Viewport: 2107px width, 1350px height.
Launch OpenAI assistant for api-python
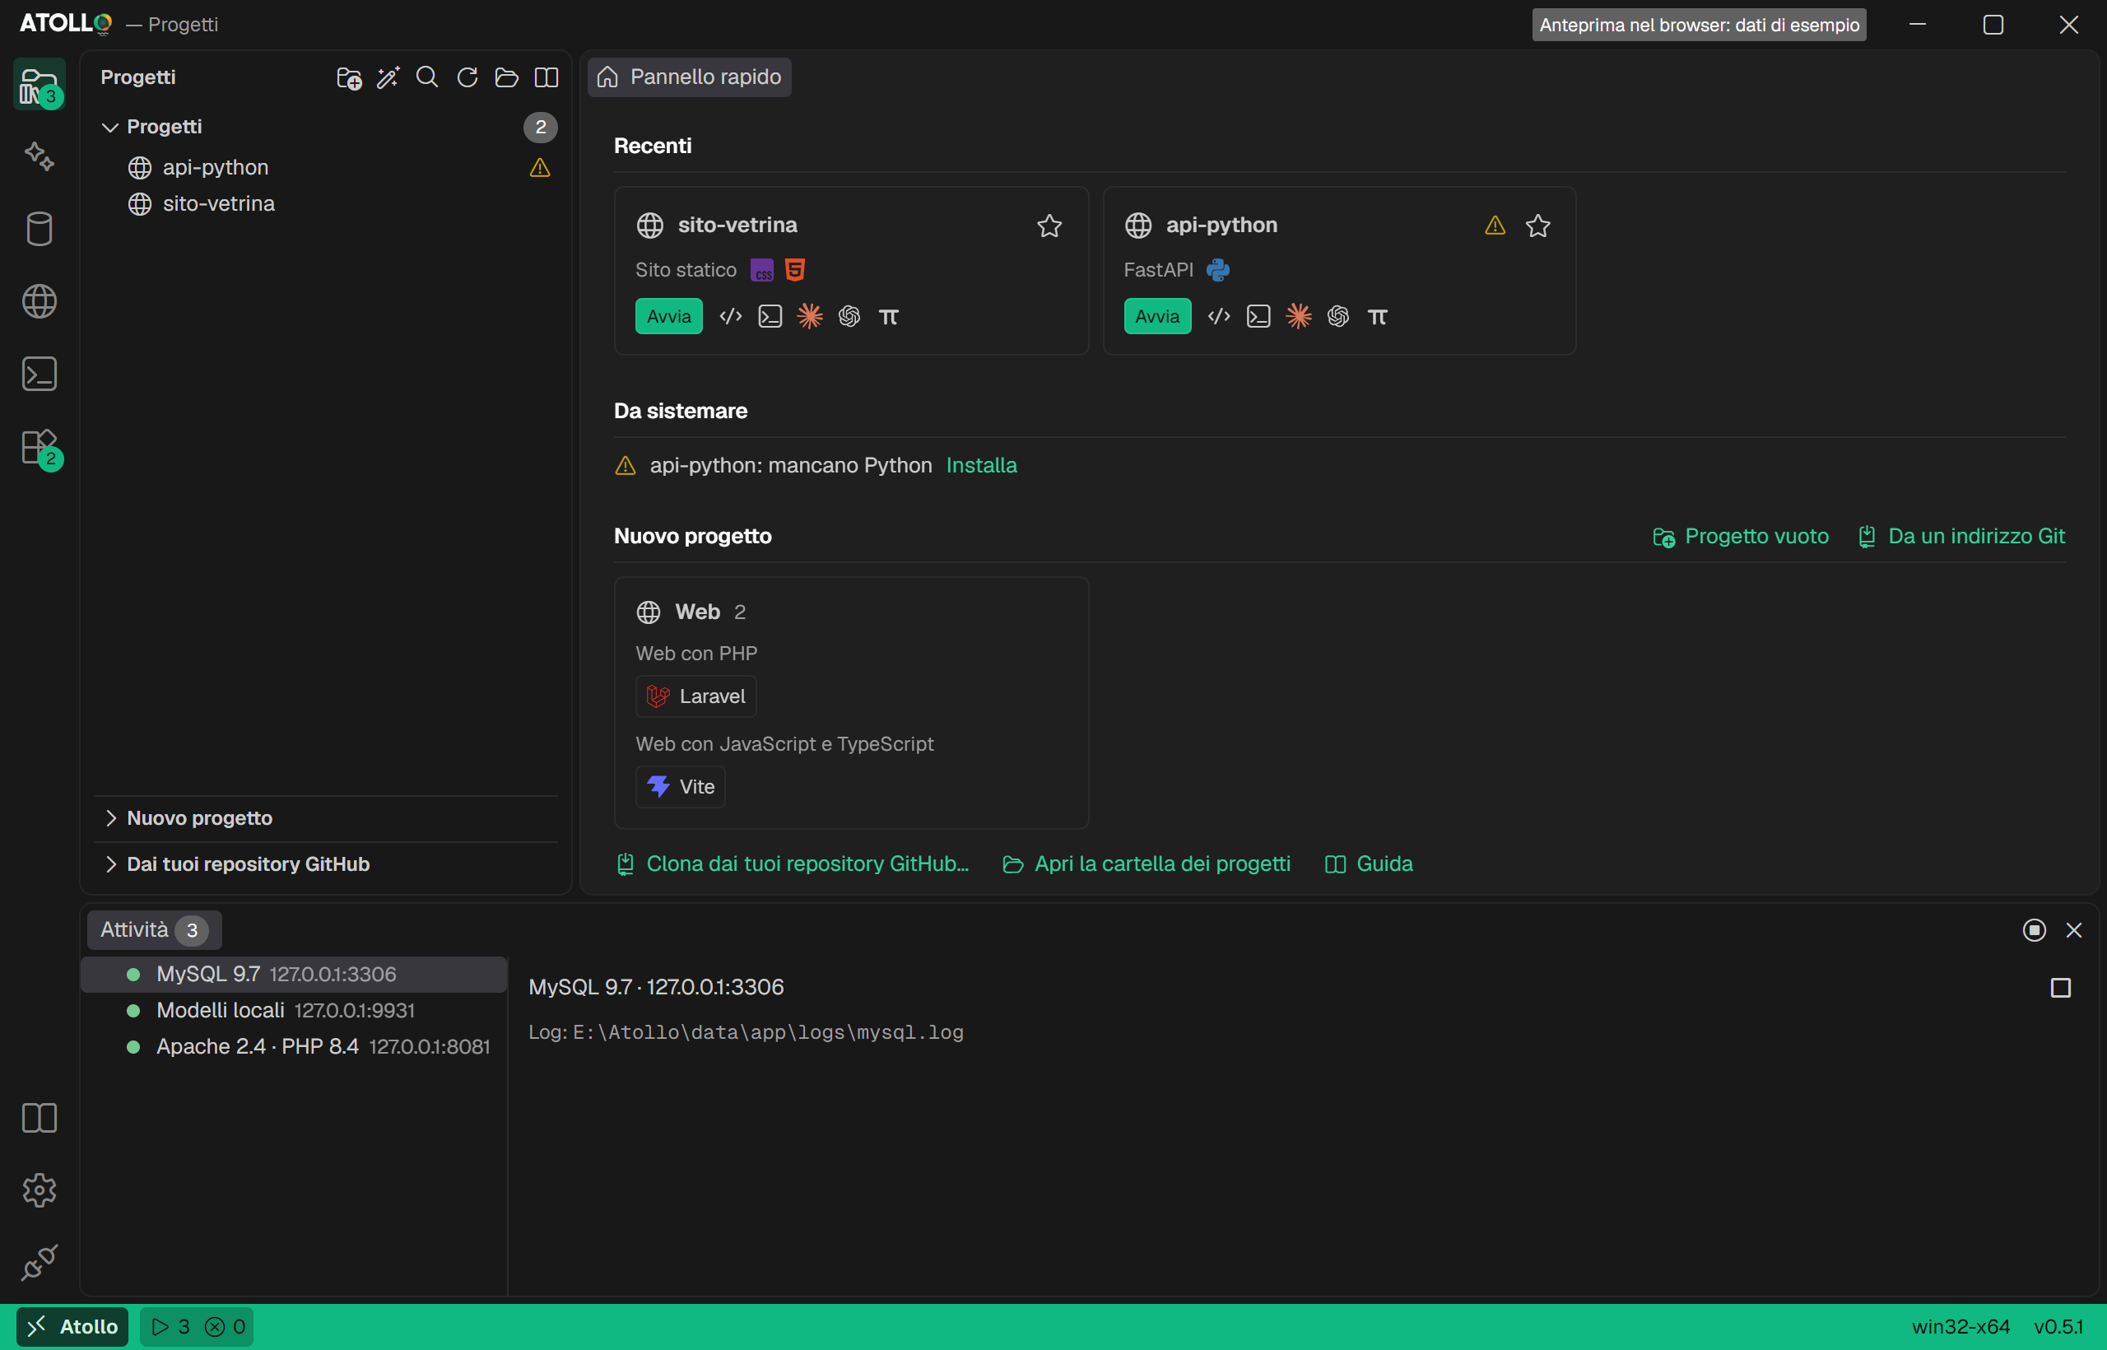[1337, 316]
